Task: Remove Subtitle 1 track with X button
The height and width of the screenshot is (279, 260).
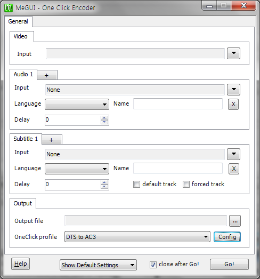Action: pyautogui.click(x=234, y=169)
